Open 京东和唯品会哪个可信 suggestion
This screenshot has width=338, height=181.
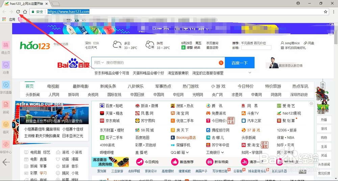point(112,73)
